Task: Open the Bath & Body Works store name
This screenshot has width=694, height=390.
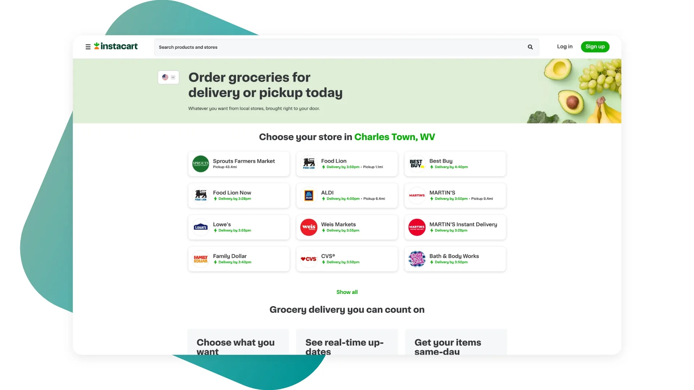Action: click(454, 256)
